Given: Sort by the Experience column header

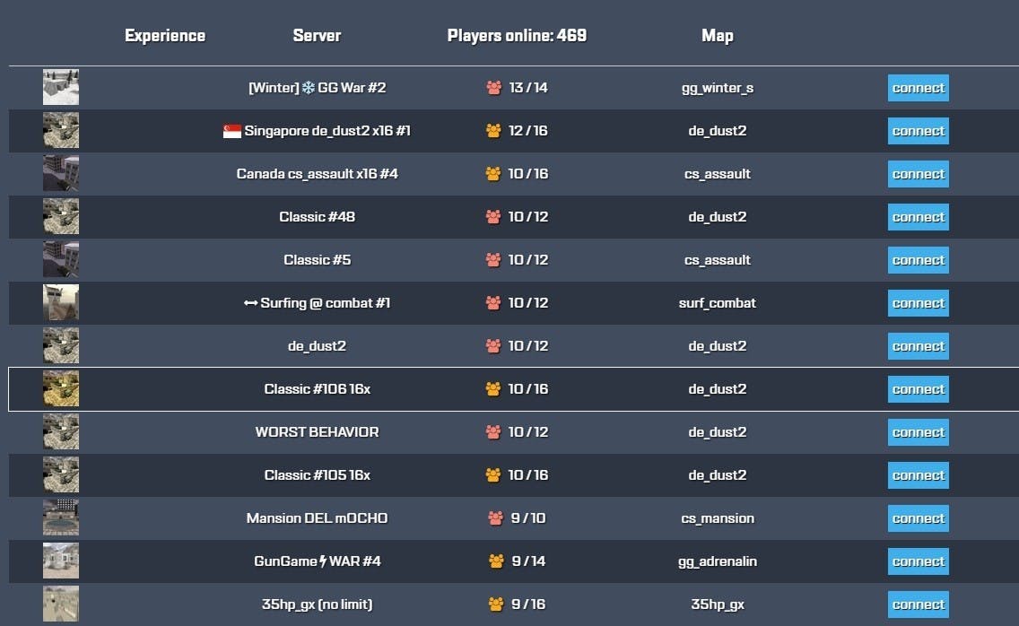Looking at the screenshot, I should click(x=165, y=36).
